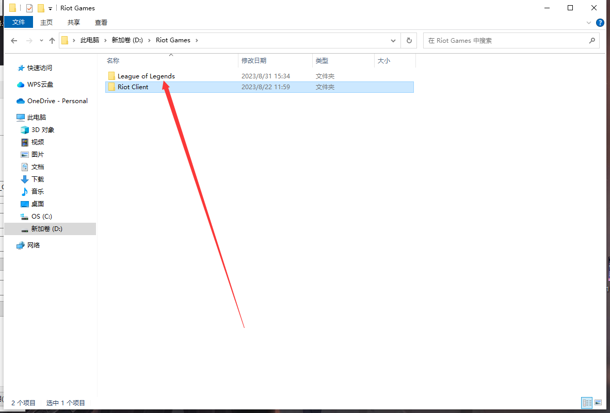This screenshot has height=413, width=610.
Task: Click 文件夹 type in League of Legends row
Action: point(325,76)
